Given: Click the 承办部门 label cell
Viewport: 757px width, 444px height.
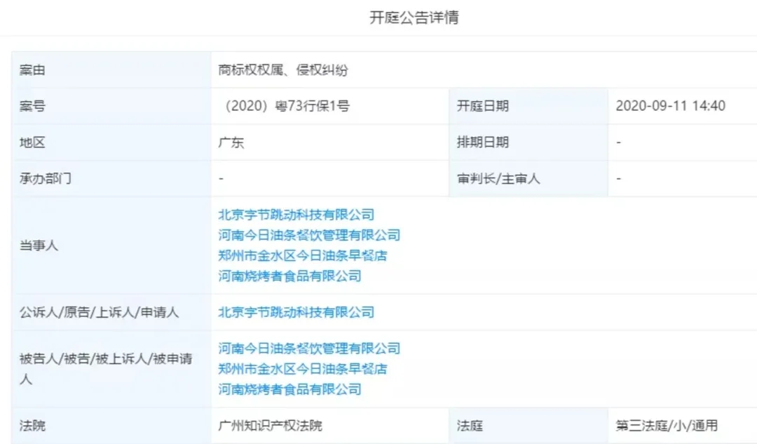Looking at the screenshot, I should pos(45,178).
